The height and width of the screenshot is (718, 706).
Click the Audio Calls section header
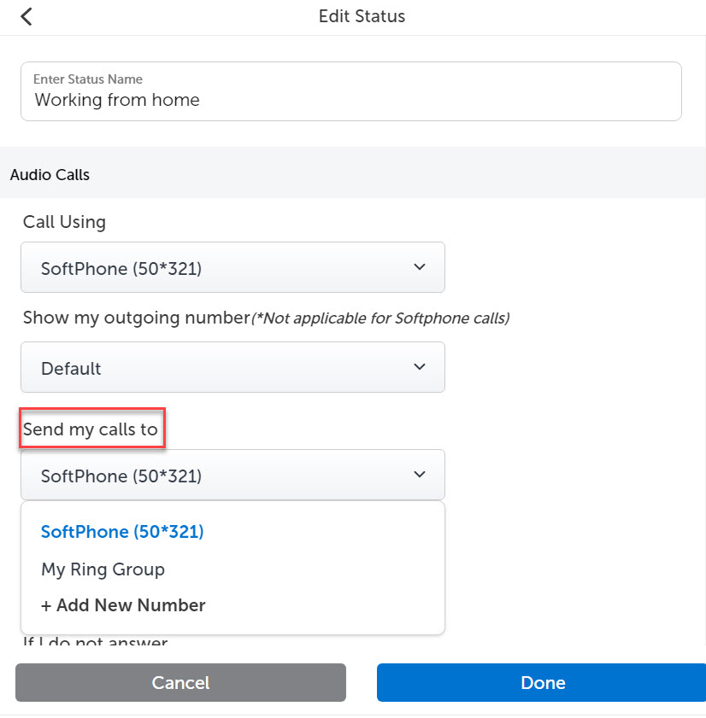point(50,174)
